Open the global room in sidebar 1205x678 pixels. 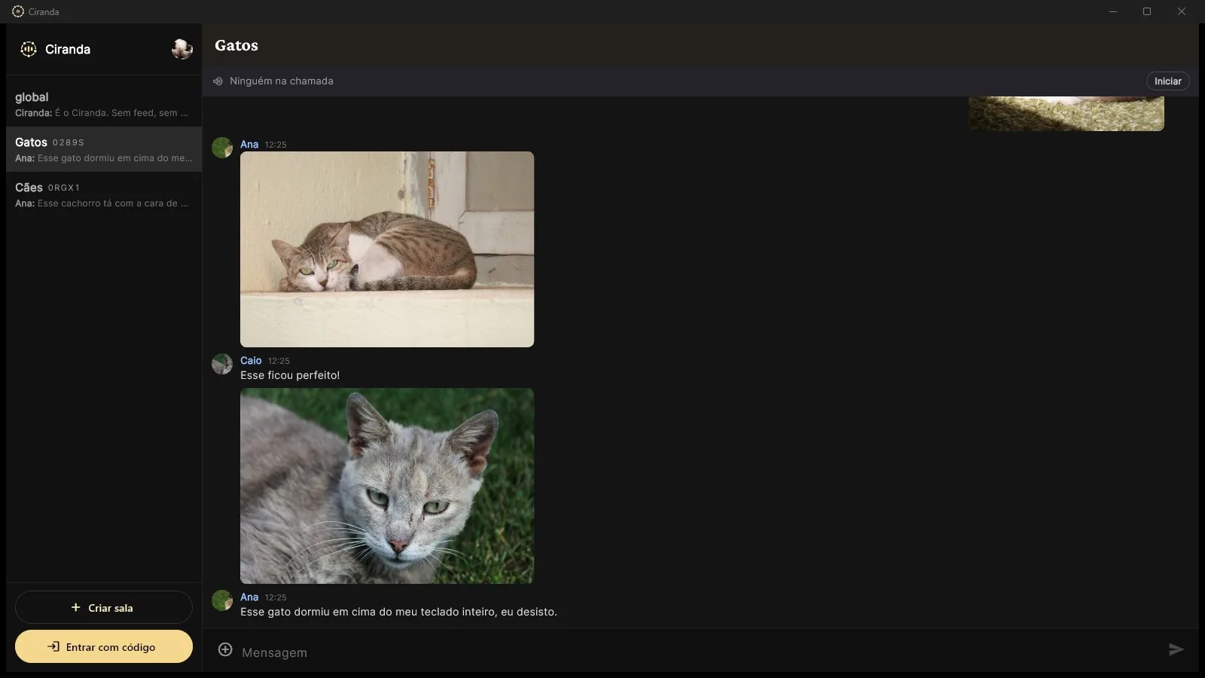click(x=104, y=104)
